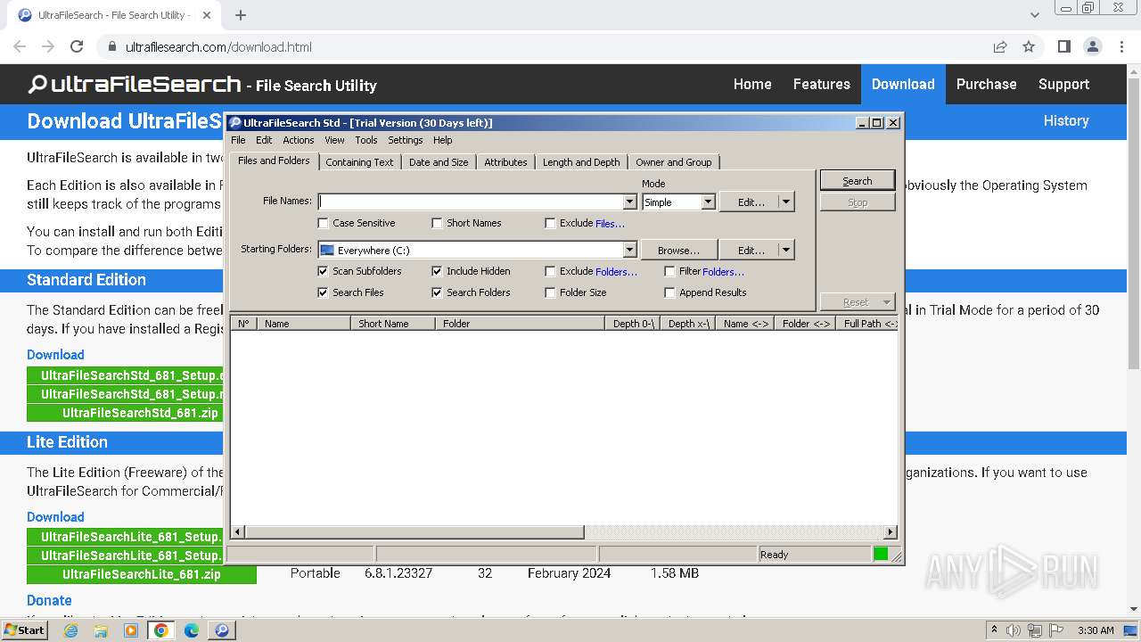Select UltraFileSearch taskbar icon
The width and height of the screenshot is (1141, 642).
(x=221, y=630)
